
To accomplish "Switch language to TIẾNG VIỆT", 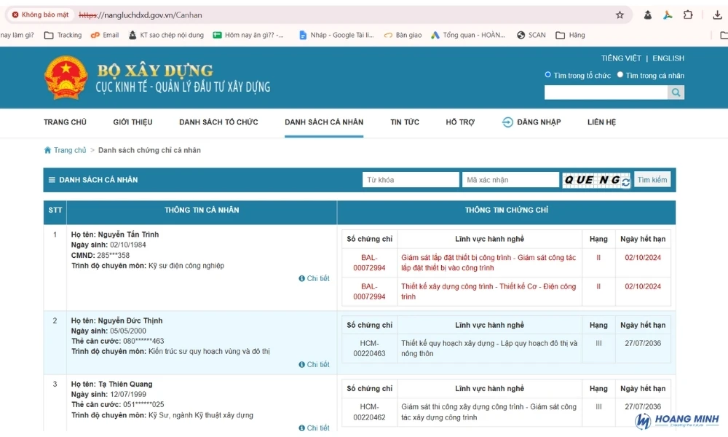I will click(x=621, y=58).
